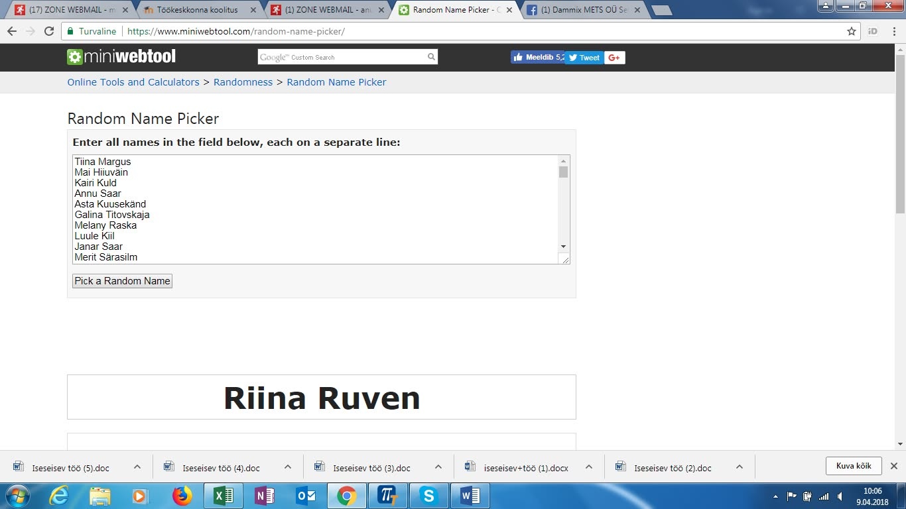Viewport: 906px width, 509px height.
Task: Launch Skype from the taskbar
Action: pyautogui.click(x=428, y=496)
